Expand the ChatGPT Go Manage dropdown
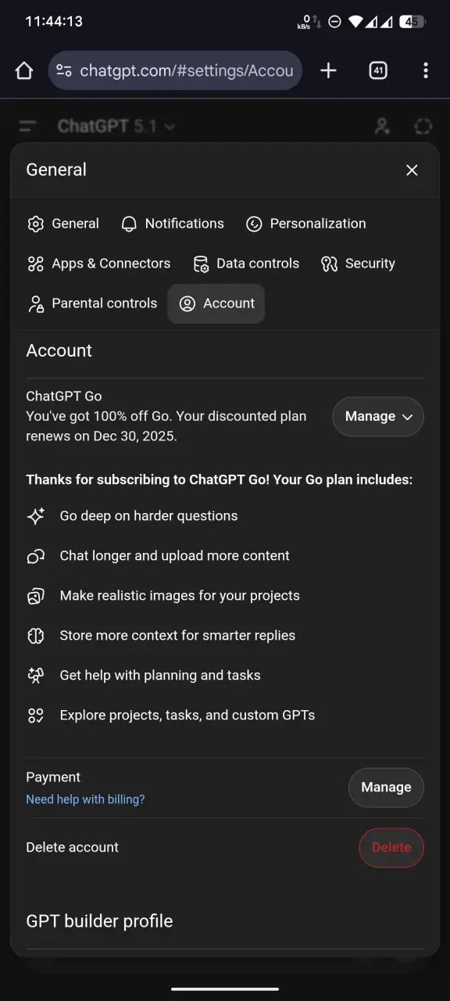 click(x=378, y=417)
